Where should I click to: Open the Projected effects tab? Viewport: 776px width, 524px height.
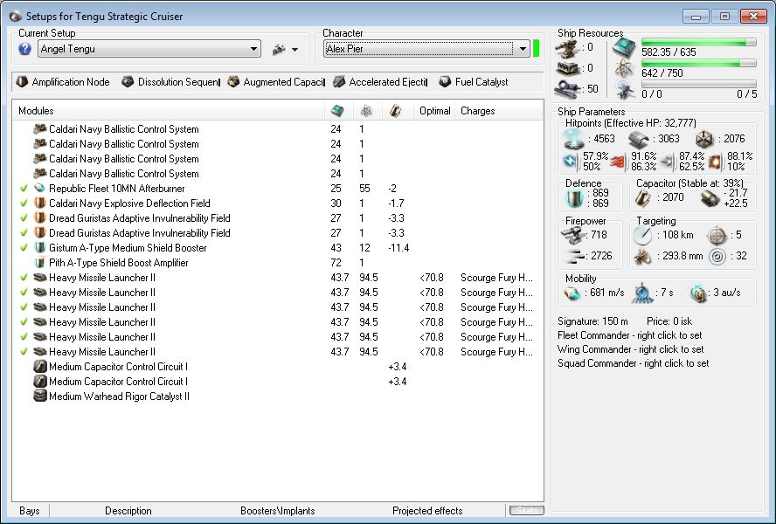coord(427,511)
